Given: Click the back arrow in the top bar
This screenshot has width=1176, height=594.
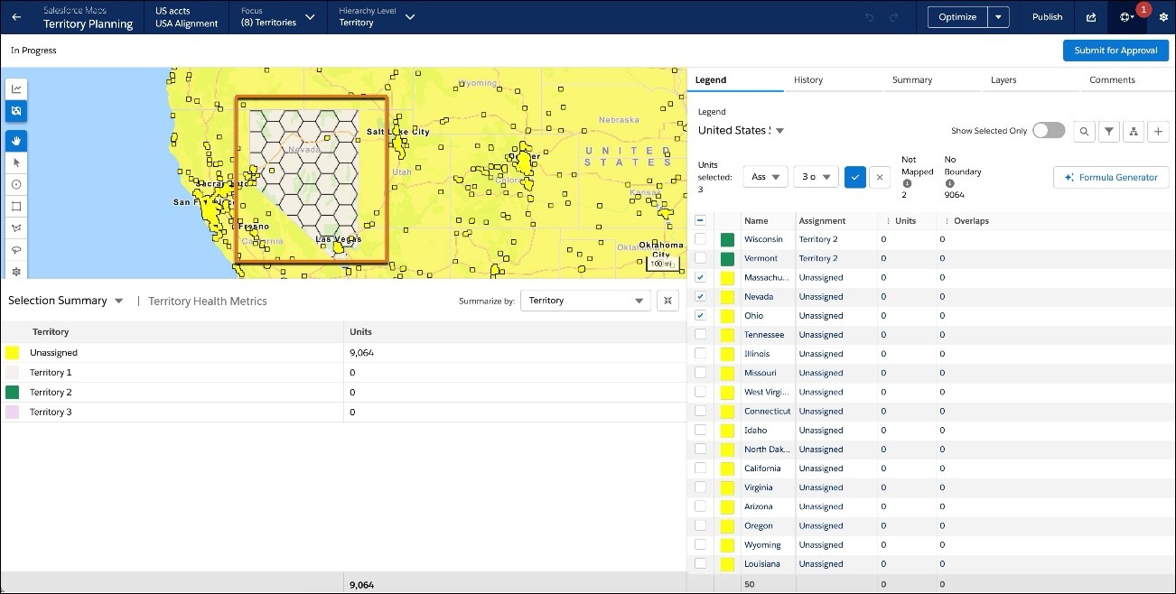Looking at the screenshot, I should 16,17.
